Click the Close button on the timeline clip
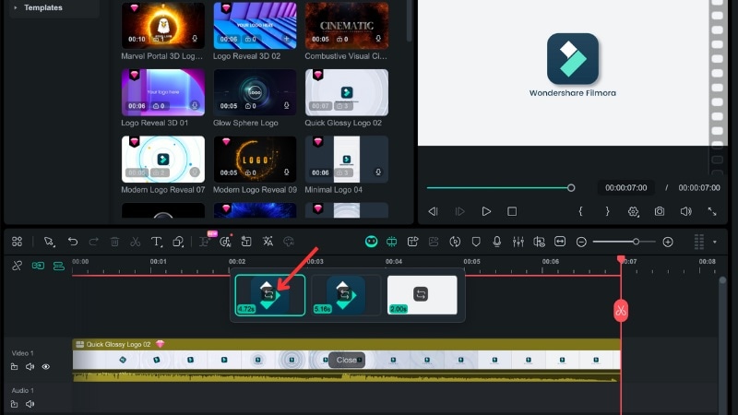Image resolution: width=738 pixels, height=415 pixels. click(x=347, y=360)
